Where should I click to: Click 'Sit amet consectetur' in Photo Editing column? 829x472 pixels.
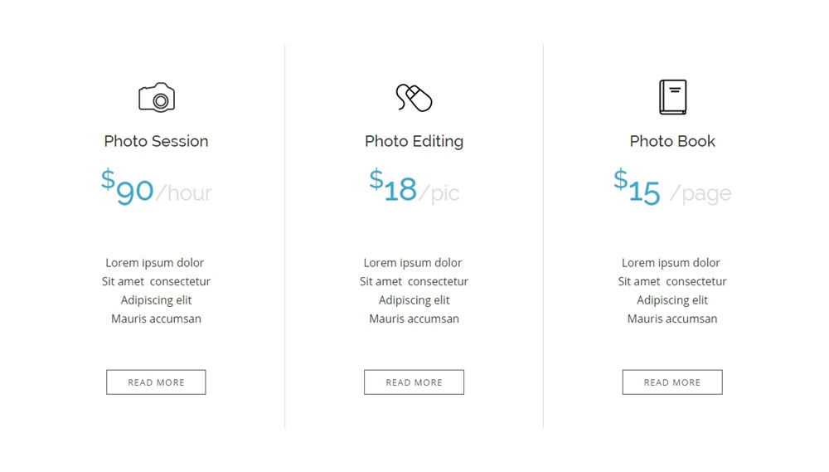click(414, 281)
